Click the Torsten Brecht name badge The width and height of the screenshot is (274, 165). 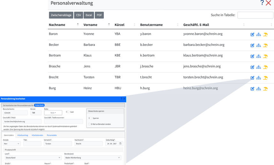[39, 105]
